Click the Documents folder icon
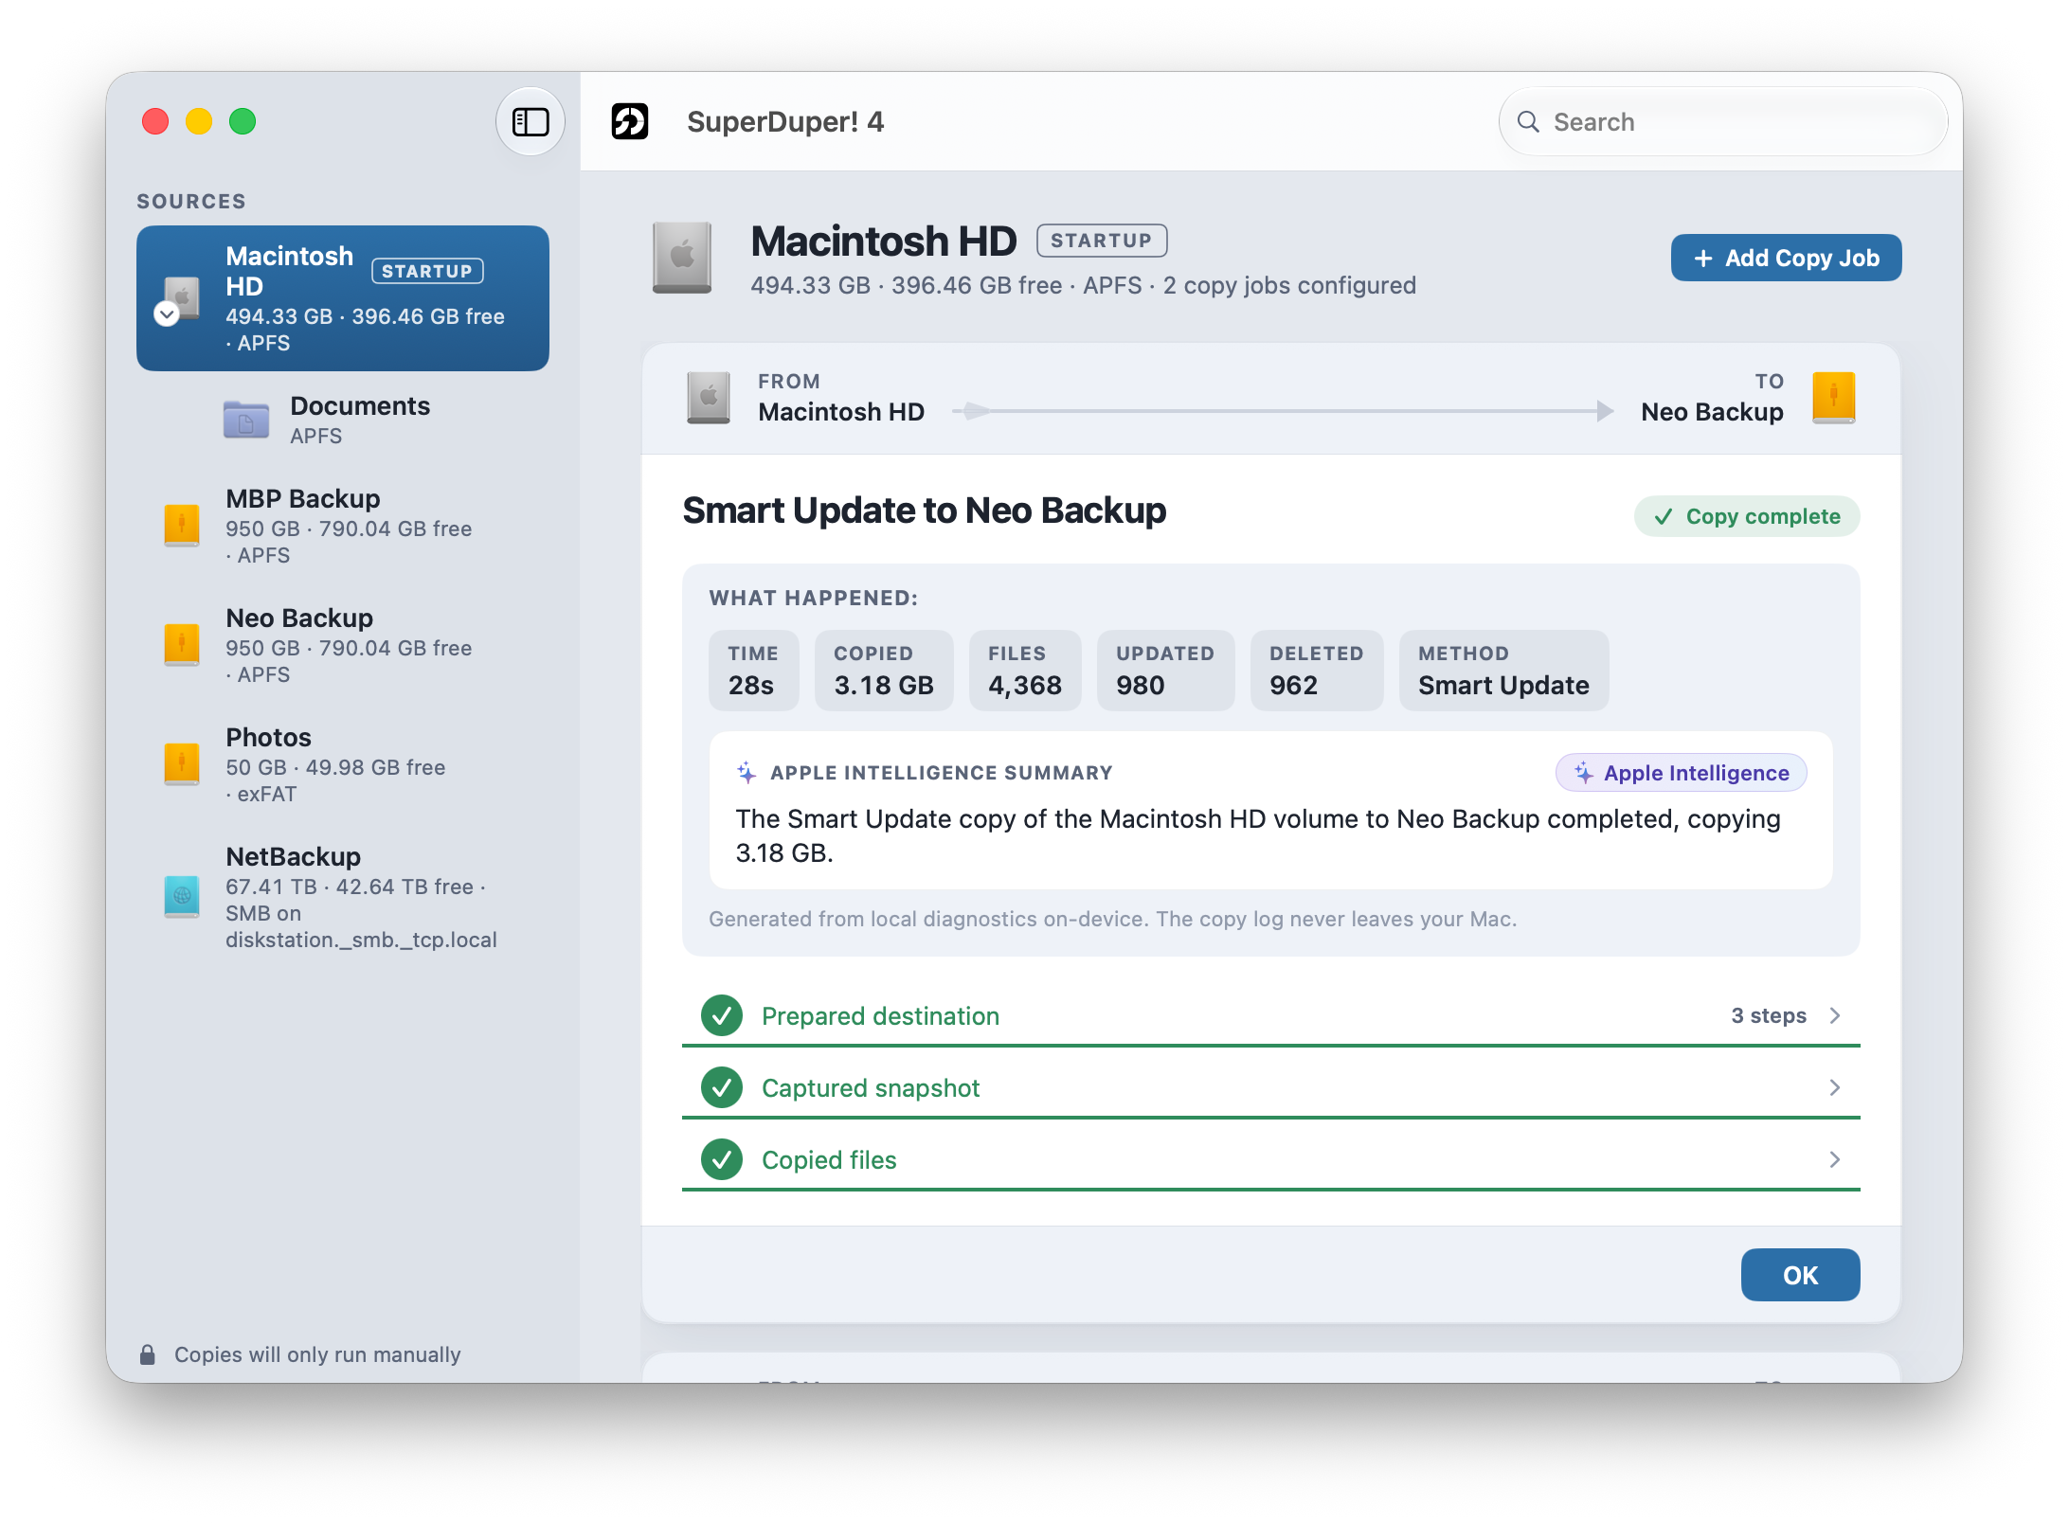The image size is (2069, 1523). pyautogui.click(x=246, y=420)
